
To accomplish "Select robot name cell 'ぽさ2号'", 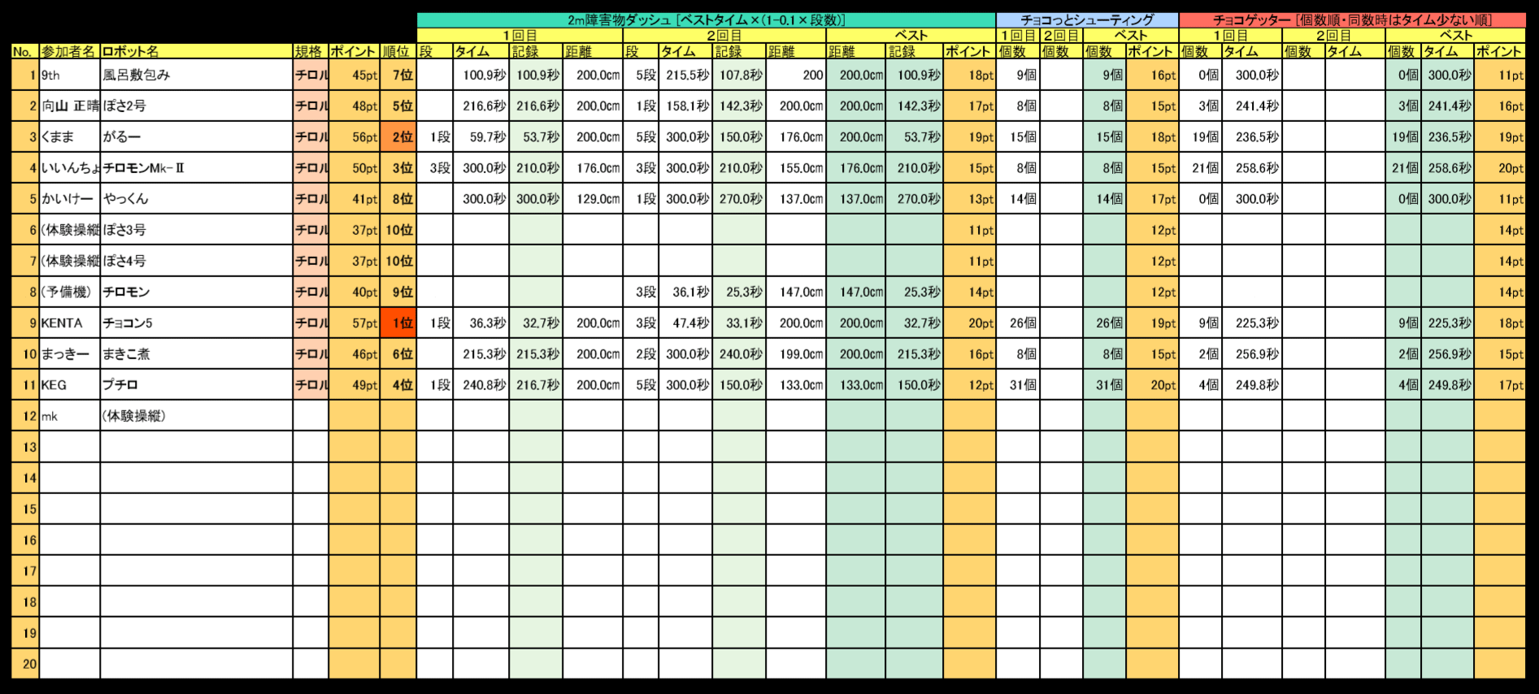I will coord(197,106).
